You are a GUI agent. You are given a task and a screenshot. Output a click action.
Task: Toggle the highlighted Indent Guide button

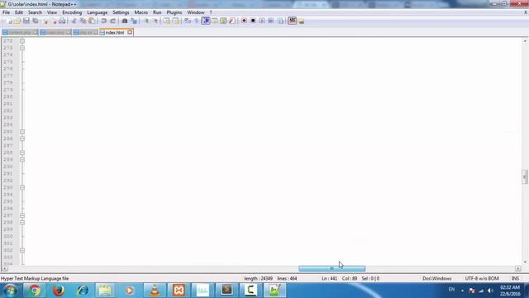pyautogui.click(x=206, y=21)
